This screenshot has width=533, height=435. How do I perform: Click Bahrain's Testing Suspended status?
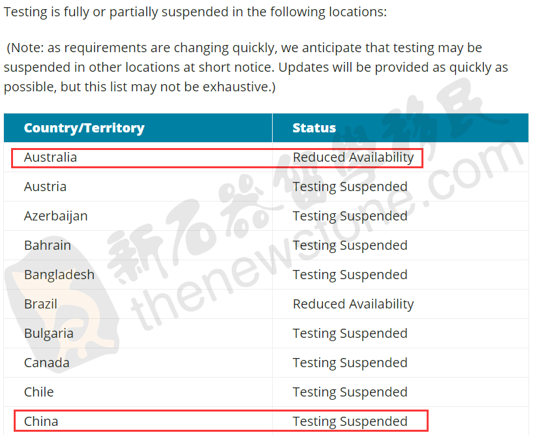pyautogui.click(x=350, y=246)
